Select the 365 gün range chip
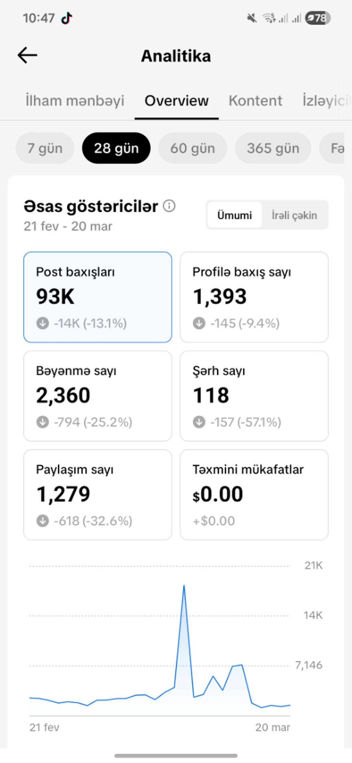352x763 pixels. pyautogui.click(x=273, y=148)
